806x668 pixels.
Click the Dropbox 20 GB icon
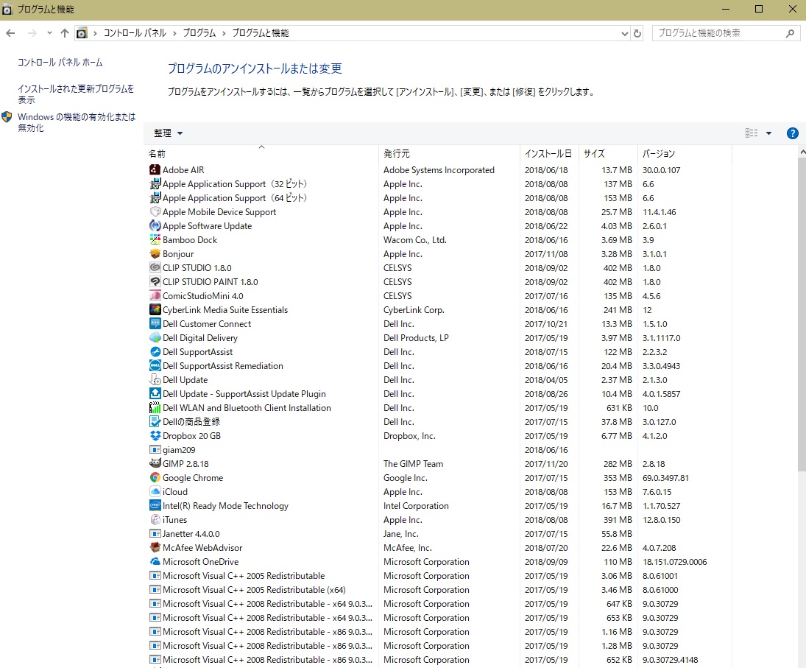click(x=155, y=436)
